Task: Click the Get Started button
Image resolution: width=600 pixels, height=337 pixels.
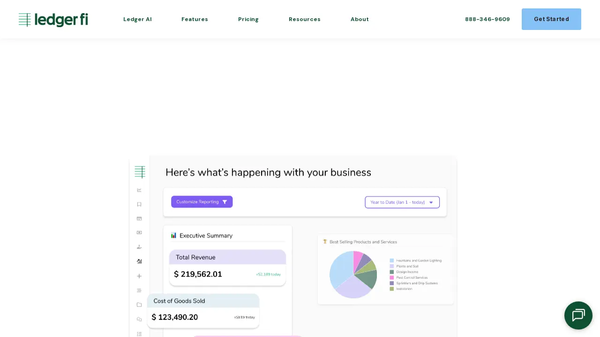Action: (551, 19)
